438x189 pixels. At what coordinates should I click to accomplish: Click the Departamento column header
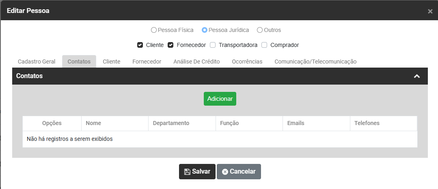pos(171,123)
